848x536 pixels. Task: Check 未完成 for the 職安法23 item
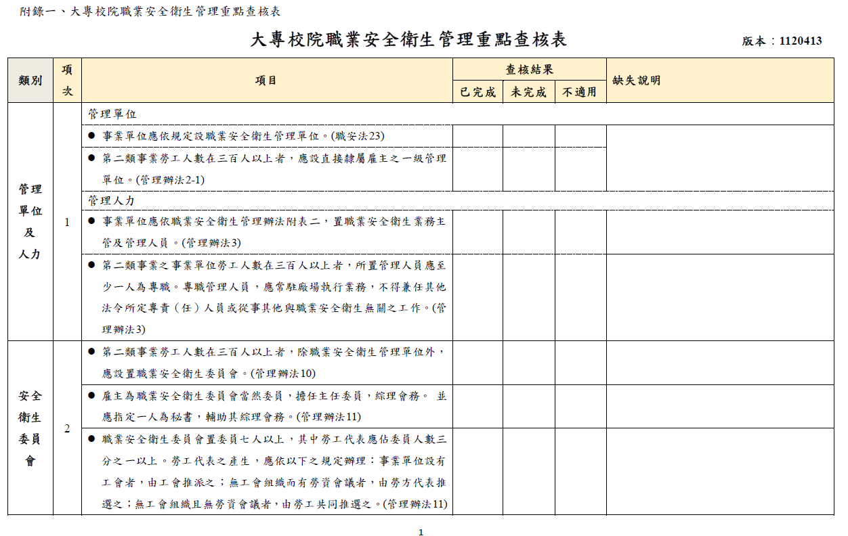click(x=528, y=135)
